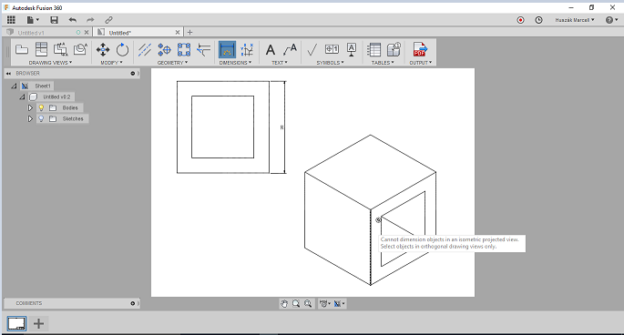Image resolution: width=624 pixels, height=335 pixels.
Task: Select the Untitled* drawing tab
Action: click(119, 33)
